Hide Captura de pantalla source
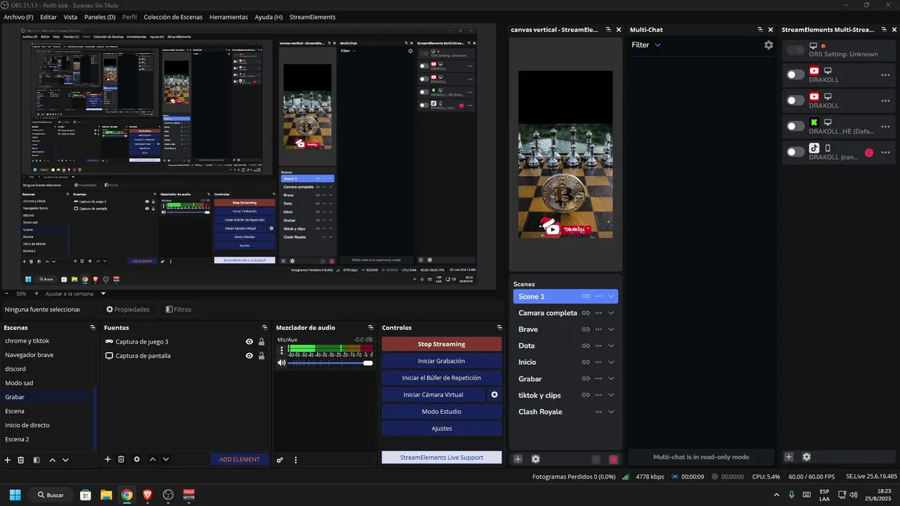Viewport: 900px width, 506px height. pyautogui.click(x=249, y=356)
